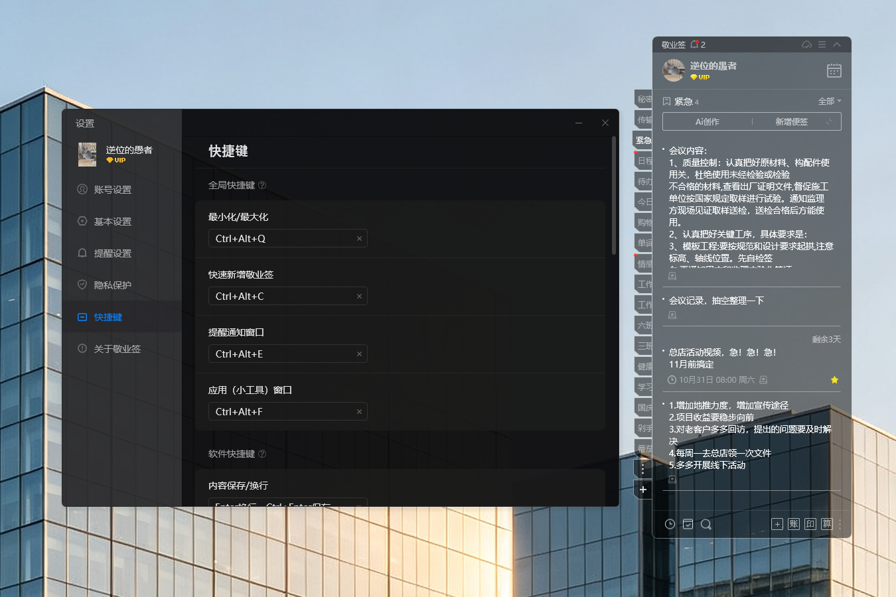The height and width of the screenshot is (597, 896).
Task: Add a new category with the plus tab
Action: (x=643, y=490)
